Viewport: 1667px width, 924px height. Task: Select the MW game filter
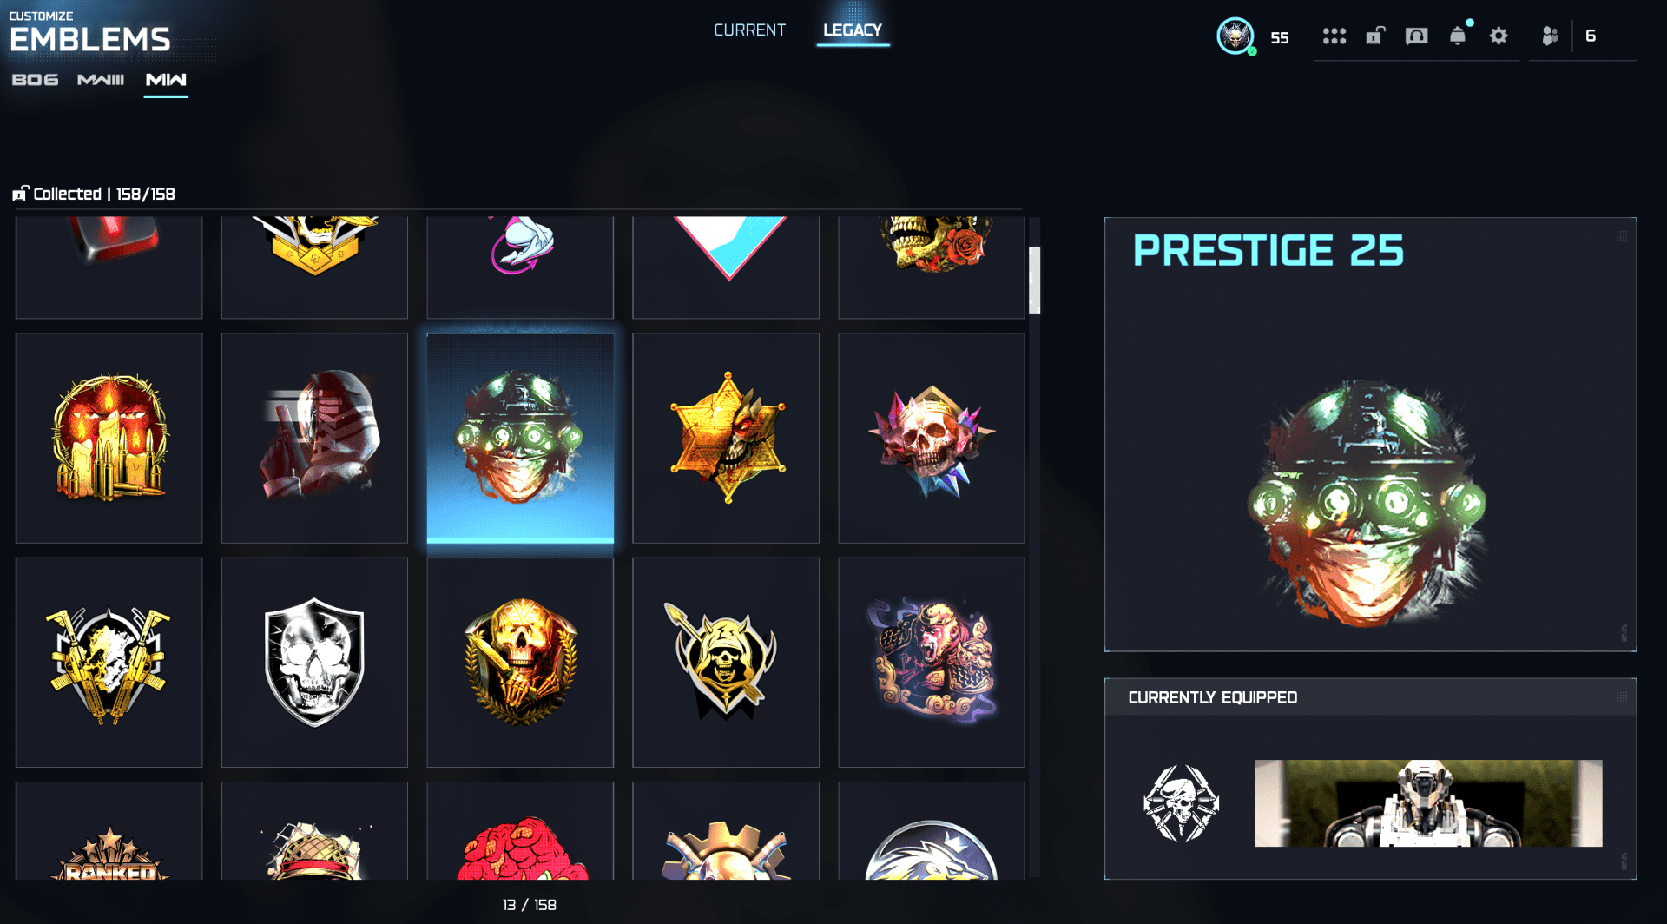click(x=166, y=80)
